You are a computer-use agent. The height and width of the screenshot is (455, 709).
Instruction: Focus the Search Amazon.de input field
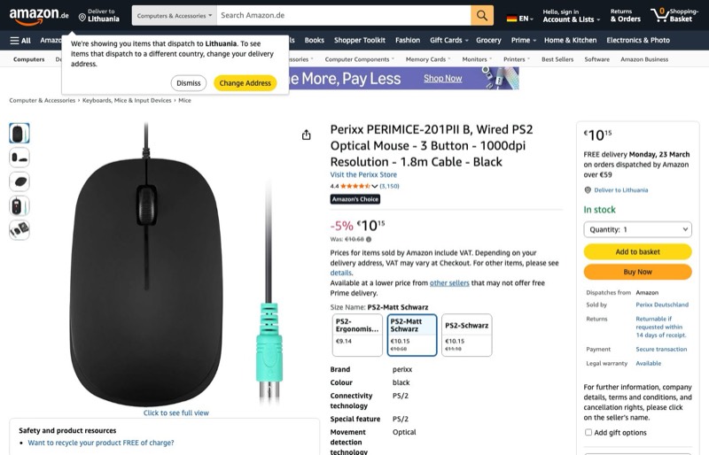tap(343, 16)
